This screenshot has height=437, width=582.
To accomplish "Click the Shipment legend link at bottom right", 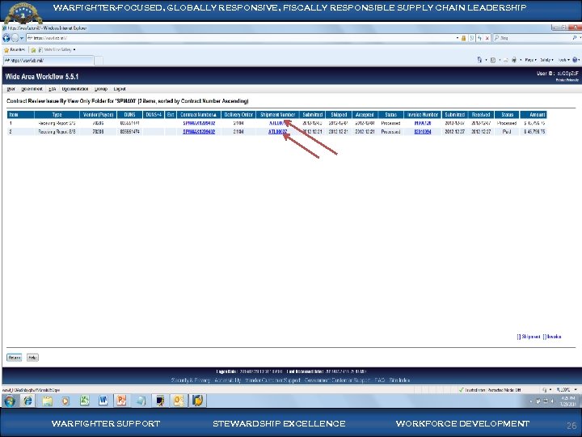I will coord(529,337).
